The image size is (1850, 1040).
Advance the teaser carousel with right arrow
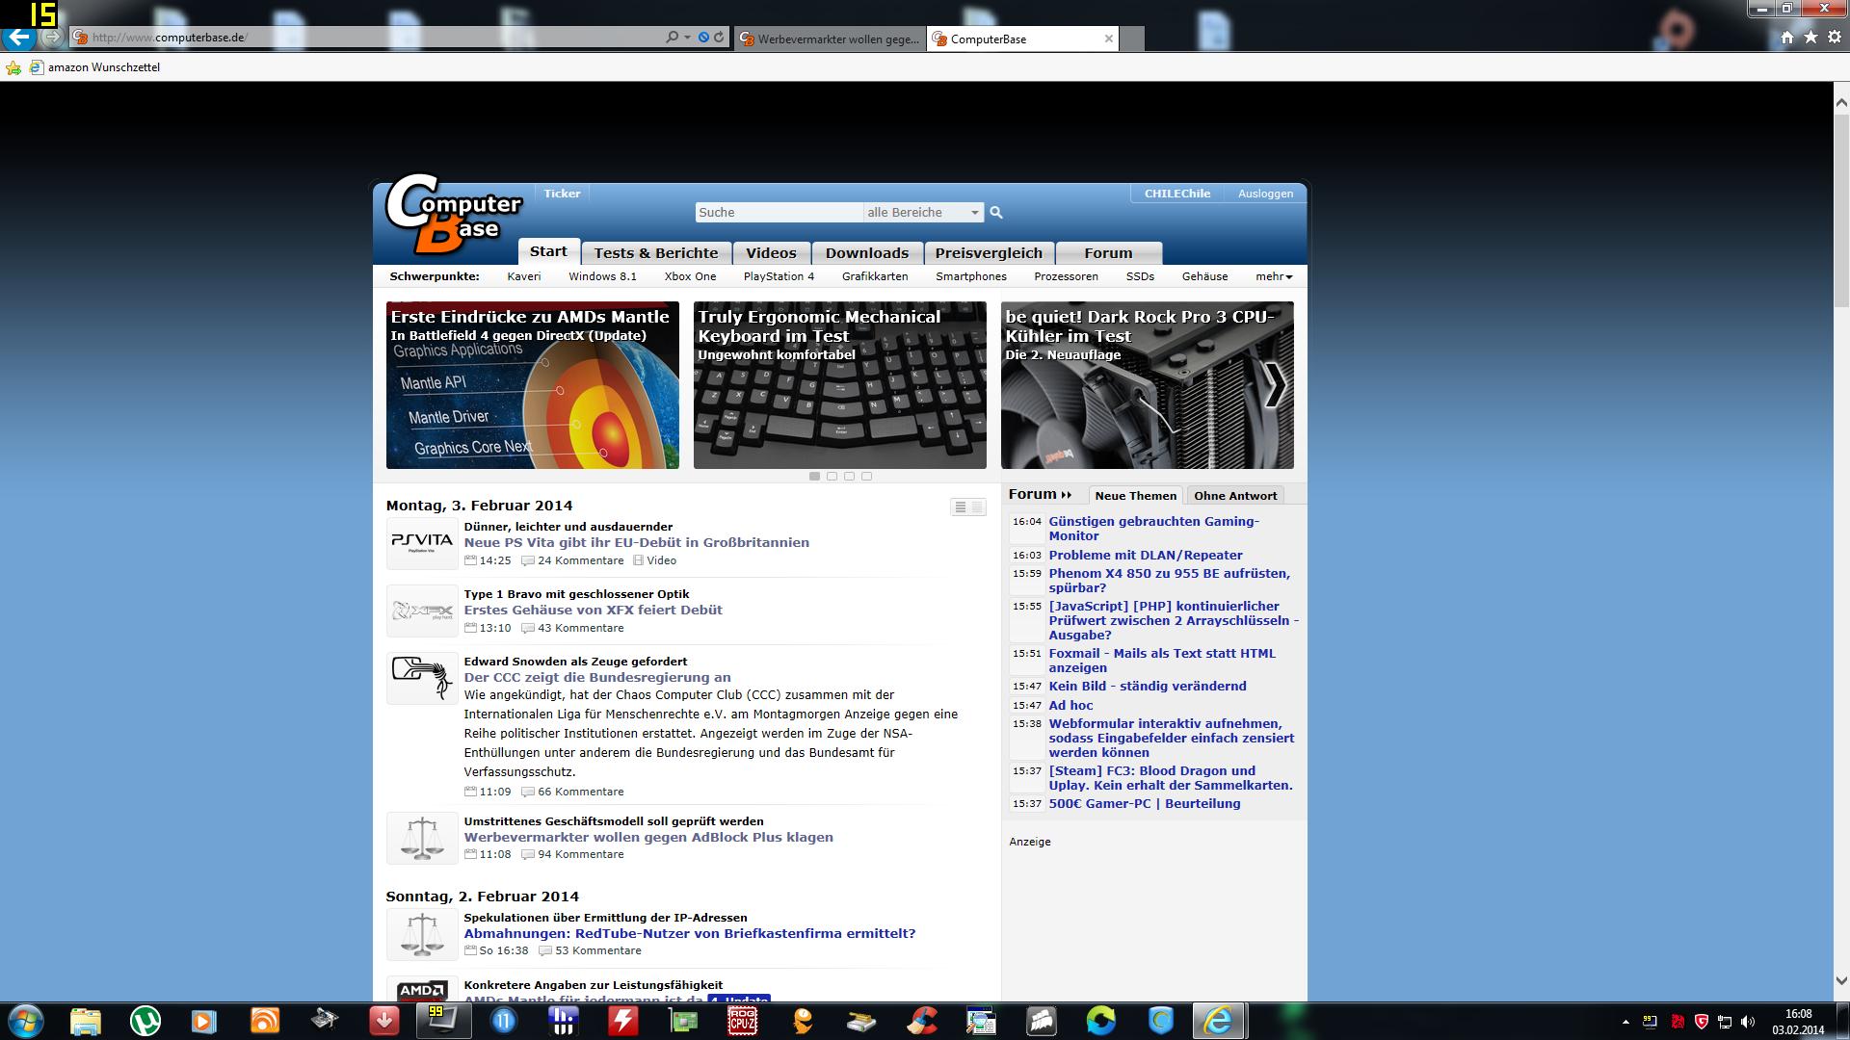click(1274, 385)
